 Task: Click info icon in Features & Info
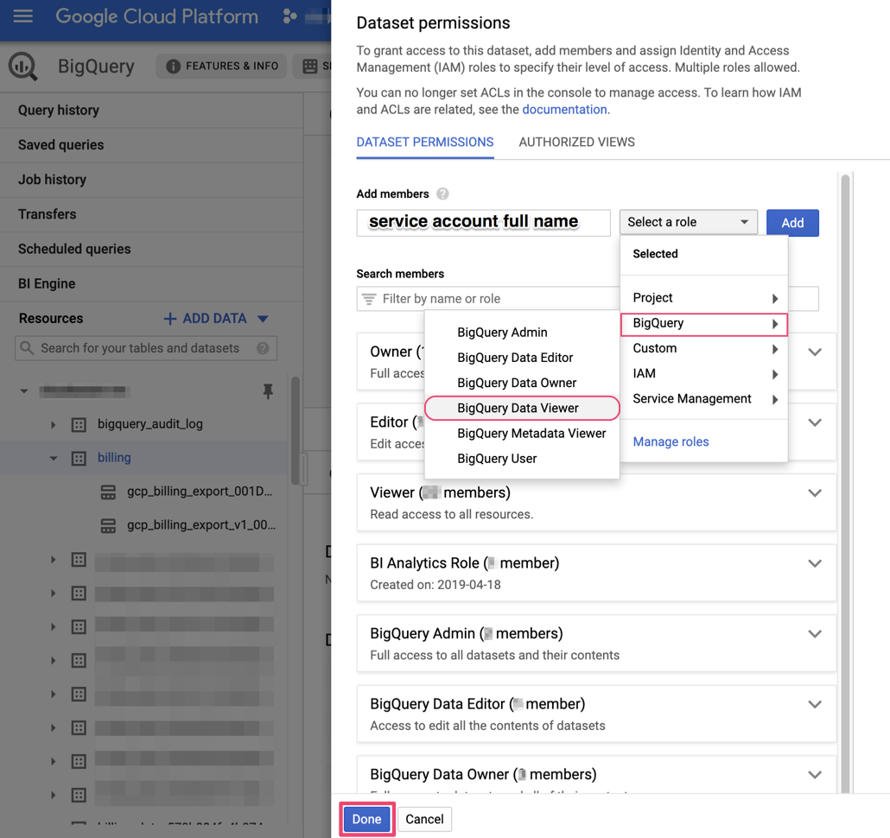173,67
